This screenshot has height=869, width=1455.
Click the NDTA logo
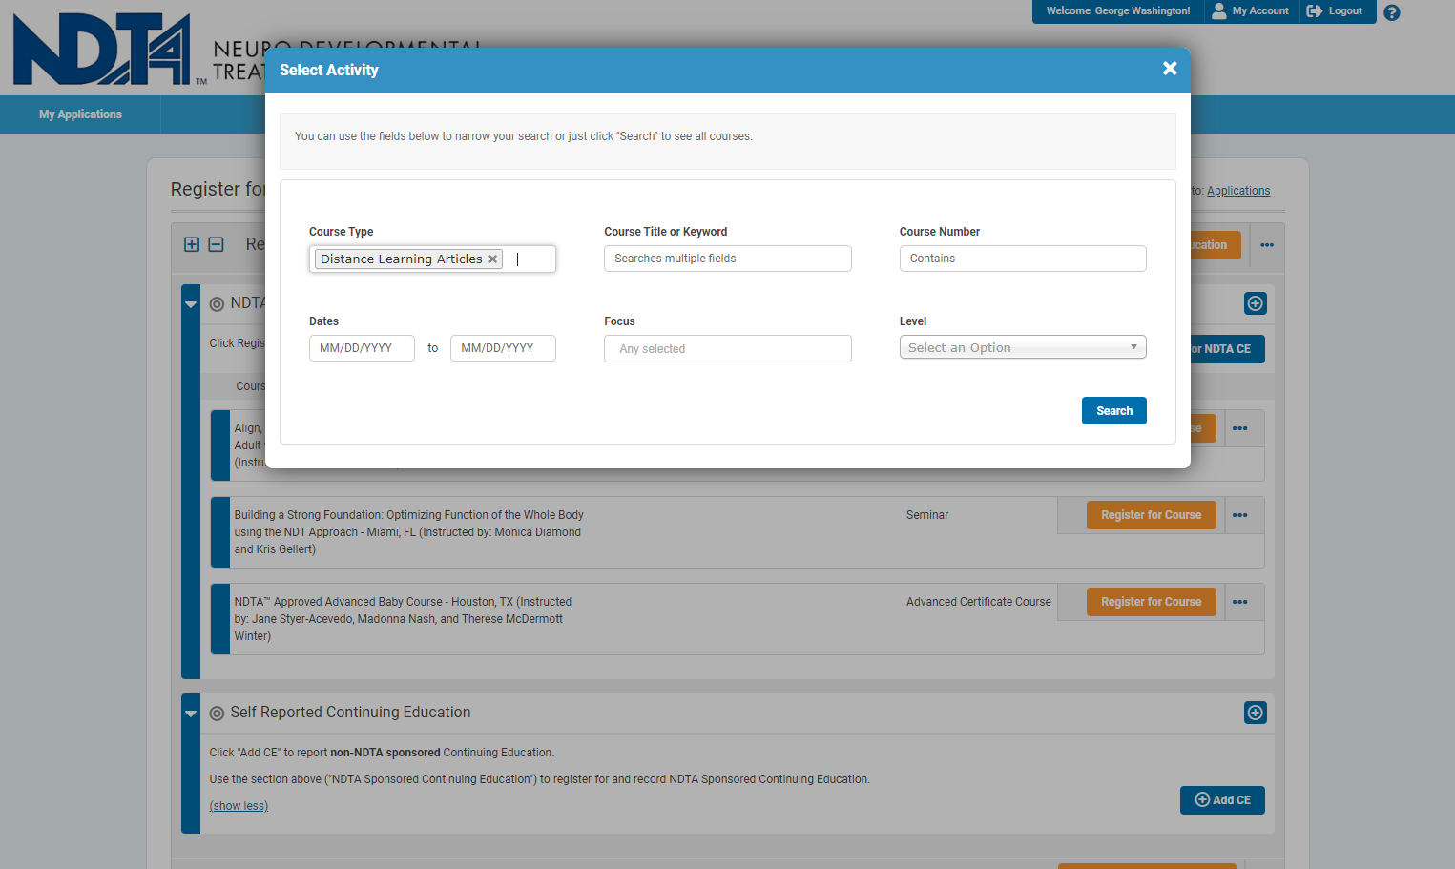(102, 50)
